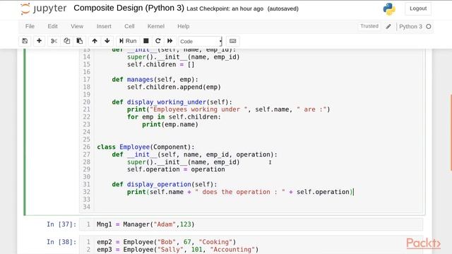The height and width of the screenshot is (254, 452).
Task: Click the Jupyter logo
Action: [43, 8]
